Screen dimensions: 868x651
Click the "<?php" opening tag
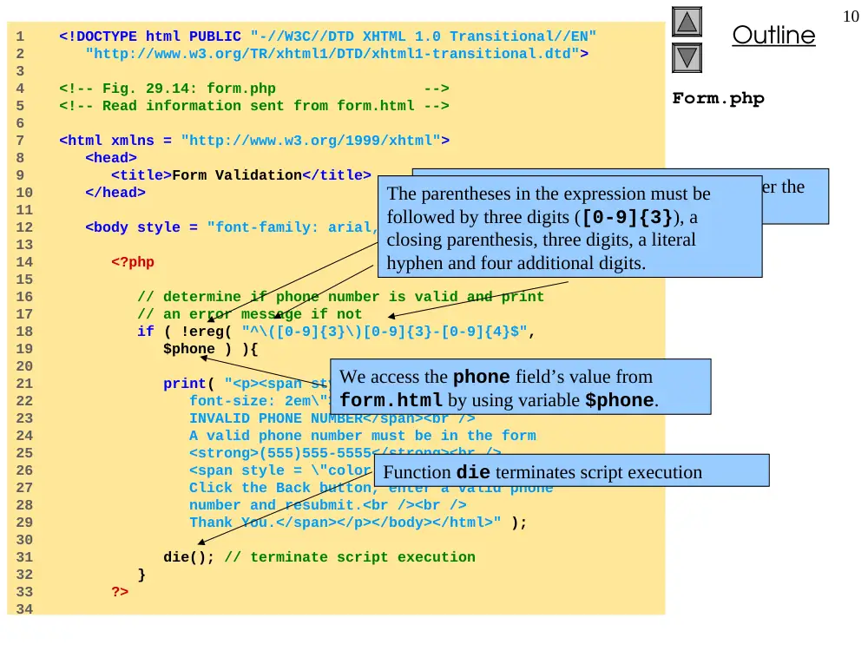132,262
